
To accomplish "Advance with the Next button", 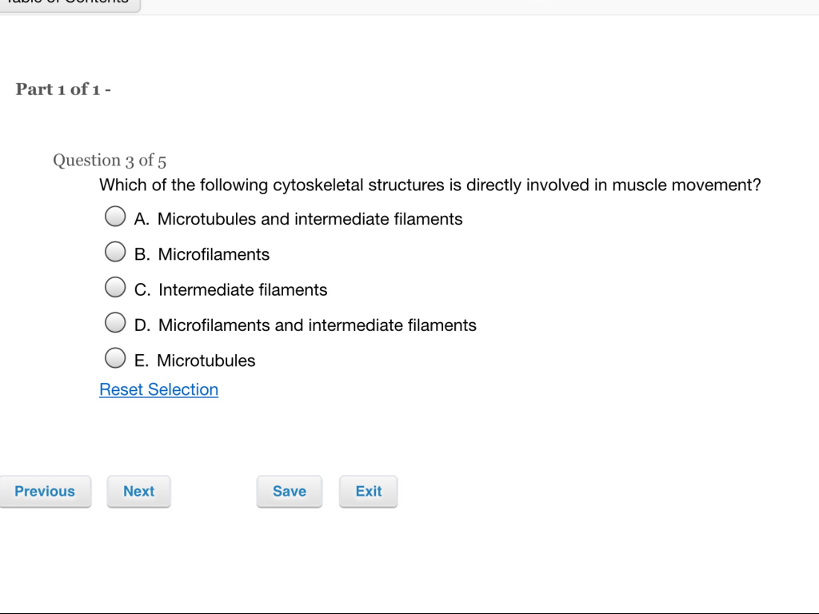I will [x=138, y=491].
